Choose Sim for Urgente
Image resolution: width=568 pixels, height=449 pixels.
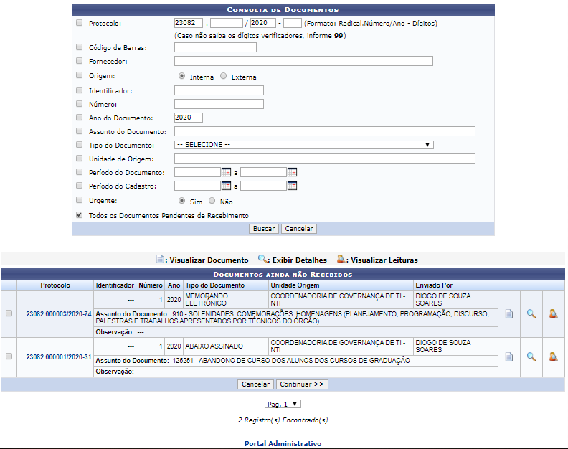pyautogui.click(x=182, y=201)
